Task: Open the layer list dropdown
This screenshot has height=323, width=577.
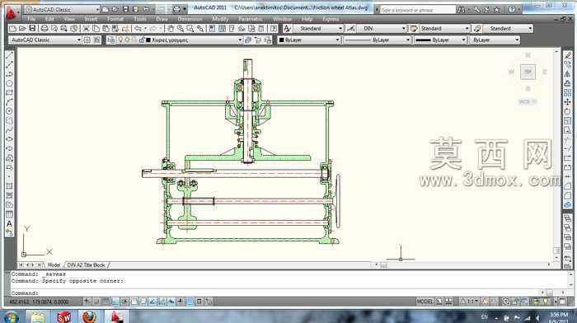Action: click(241, 40)
